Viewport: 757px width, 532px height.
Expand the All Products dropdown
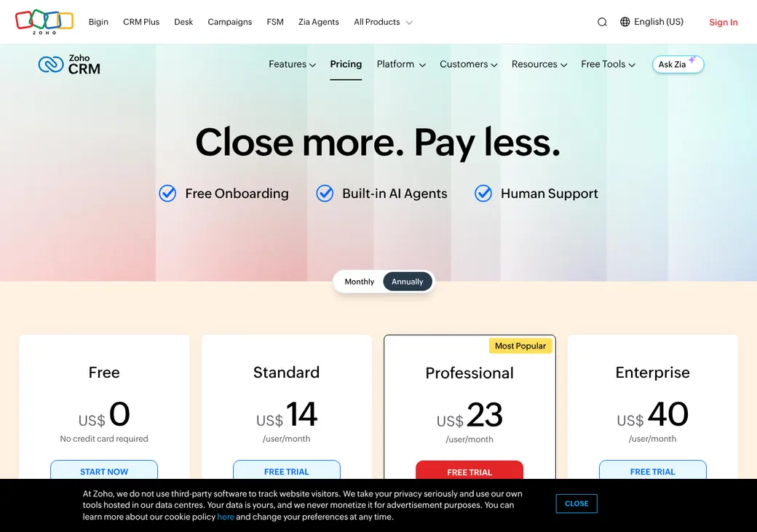tap(383, 23)
